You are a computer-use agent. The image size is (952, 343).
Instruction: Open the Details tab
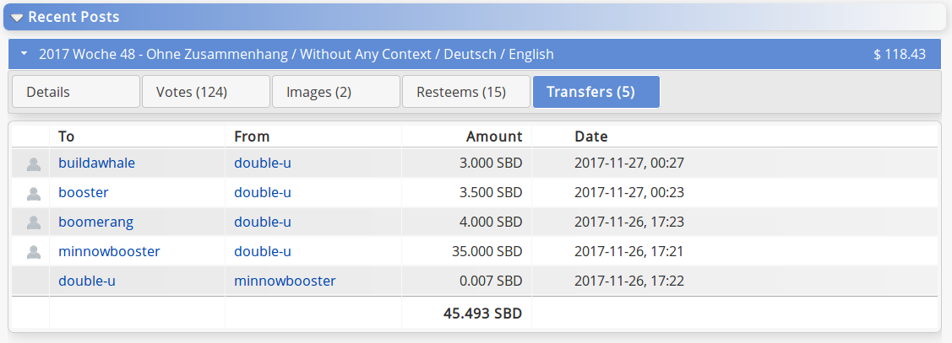[x=76, y=92]
